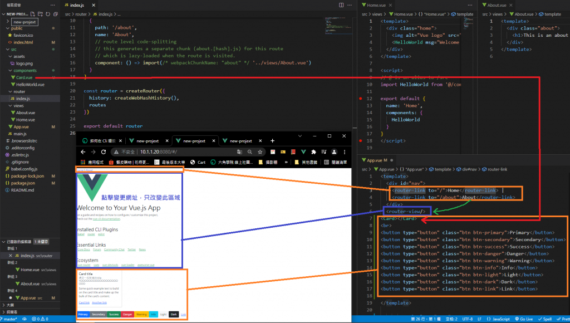Click the red Danger button
Screen dimensions: 570x323
point(127,314)
